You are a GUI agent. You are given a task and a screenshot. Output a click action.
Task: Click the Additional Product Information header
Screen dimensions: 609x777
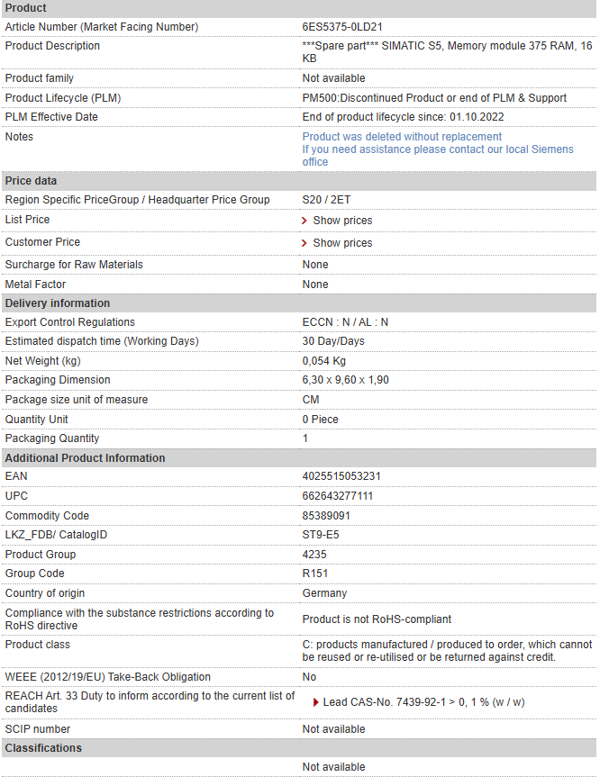click(x=299, y=458)
